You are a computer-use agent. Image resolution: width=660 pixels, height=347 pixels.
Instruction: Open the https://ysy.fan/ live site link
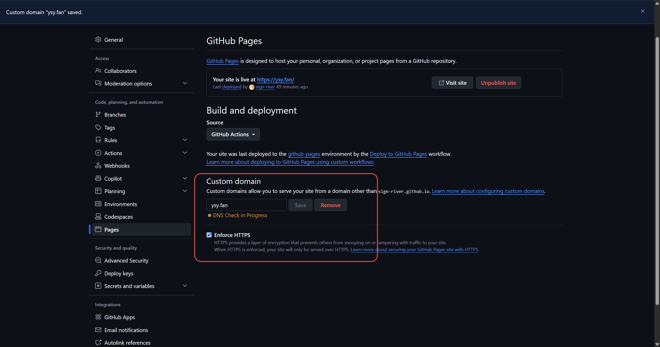coord(275,80)
